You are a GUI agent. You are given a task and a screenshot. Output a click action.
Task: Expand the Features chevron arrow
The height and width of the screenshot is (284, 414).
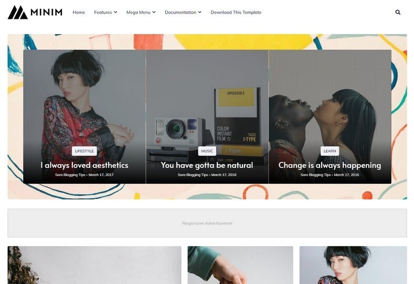[x=115, y=12]
